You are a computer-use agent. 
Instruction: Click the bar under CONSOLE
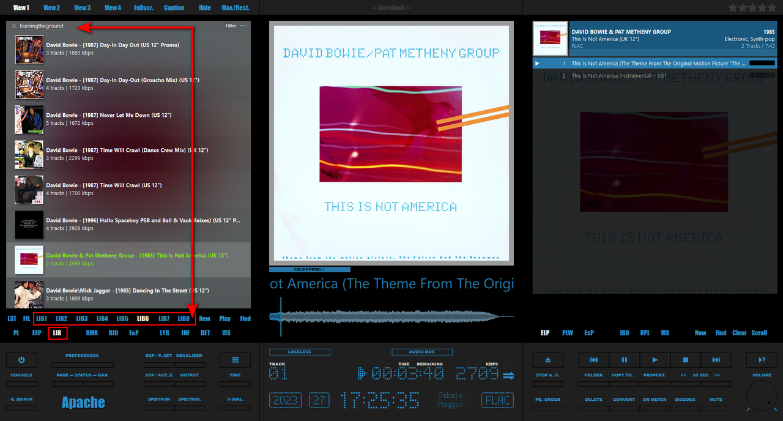coord(21,384)
